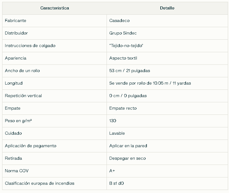Viewport: 229px width, 193px height.
Task: Select the Peso en g/m² label
Action: (x=18, y=121)
